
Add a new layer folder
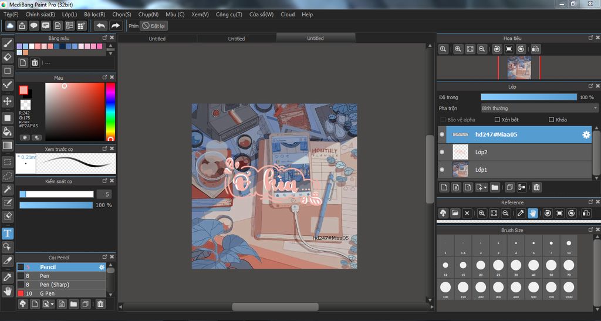coord(495,187)
